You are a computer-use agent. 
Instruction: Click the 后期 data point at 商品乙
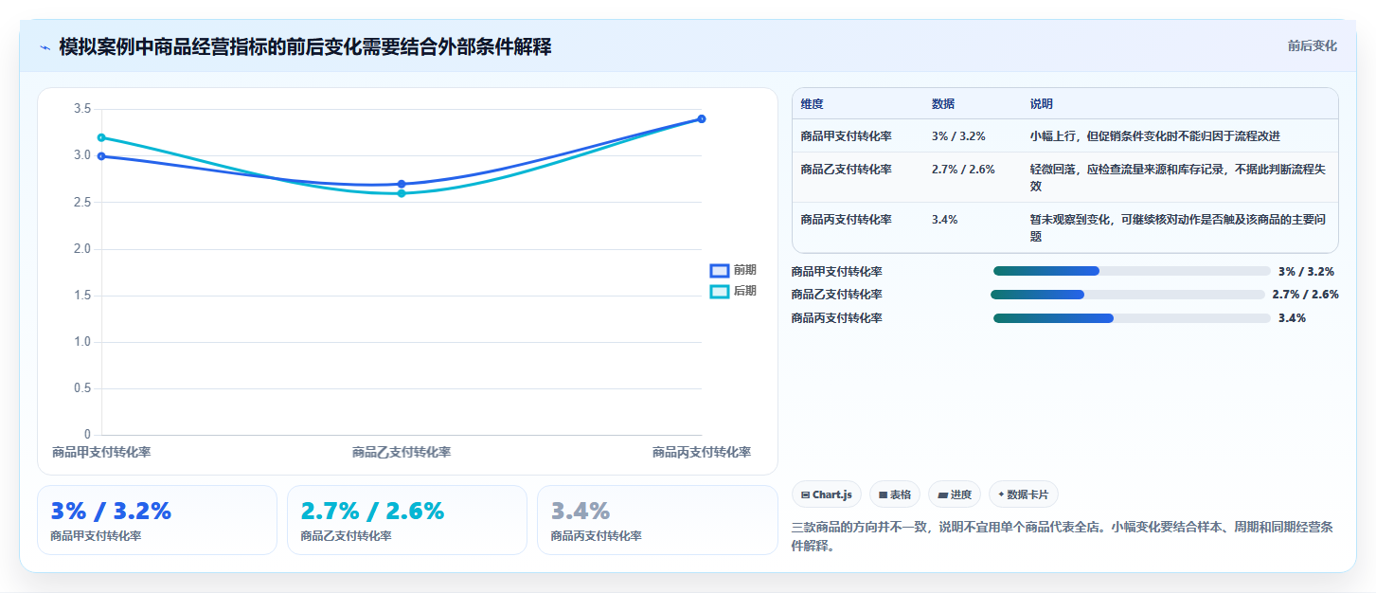coord(402,193)
